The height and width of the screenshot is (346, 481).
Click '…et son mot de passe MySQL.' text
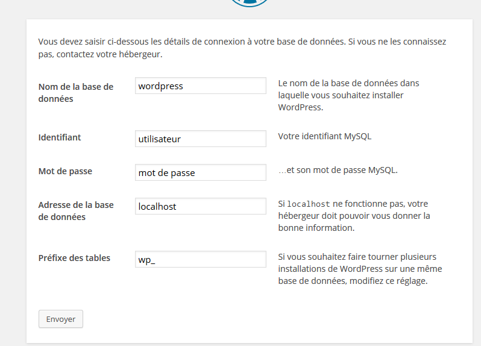click(338, 170)
